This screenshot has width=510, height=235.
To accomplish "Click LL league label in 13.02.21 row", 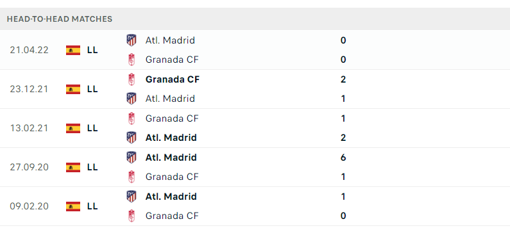I will tap(92, 128).
